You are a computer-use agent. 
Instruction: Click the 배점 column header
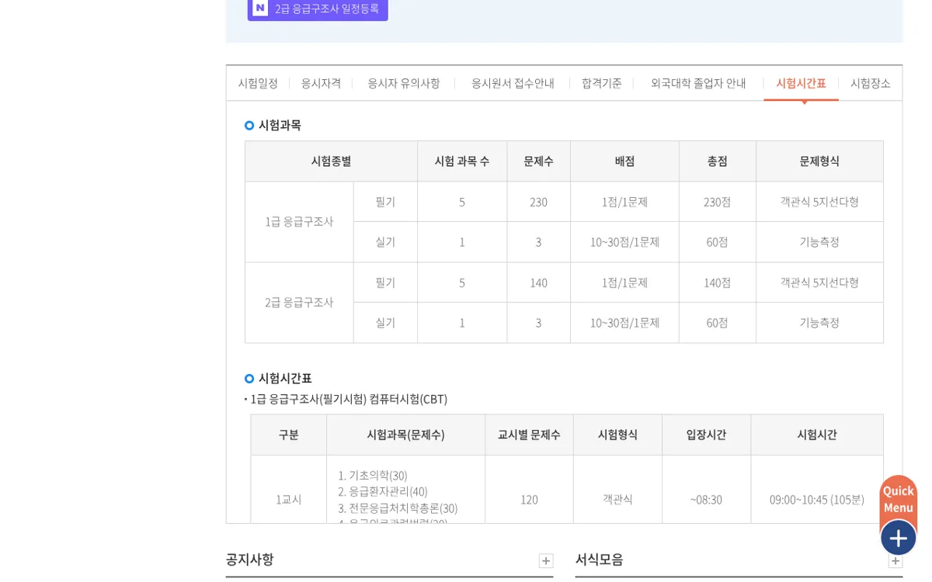624,161
